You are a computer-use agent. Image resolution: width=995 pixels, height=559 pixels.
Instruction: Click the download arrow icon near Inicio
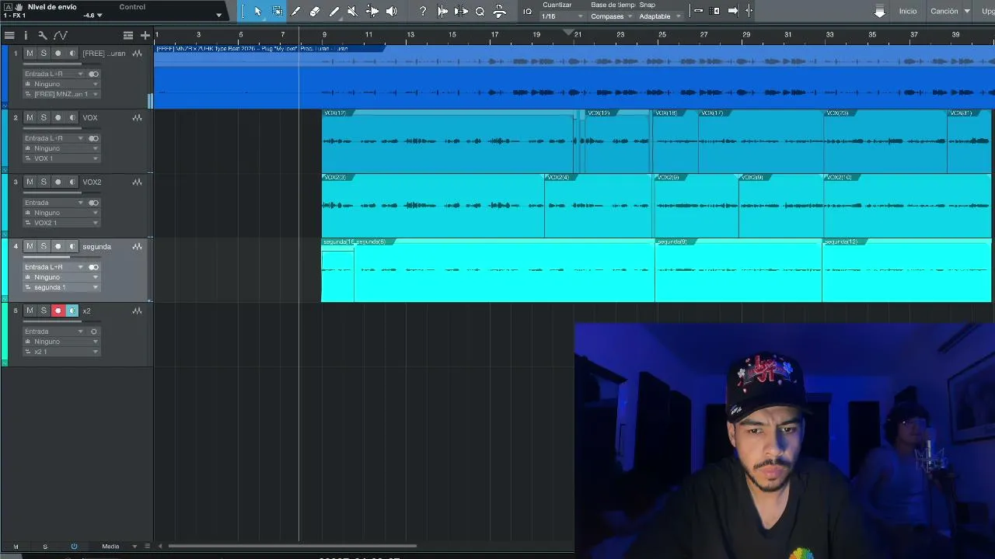tap(880, 12)
